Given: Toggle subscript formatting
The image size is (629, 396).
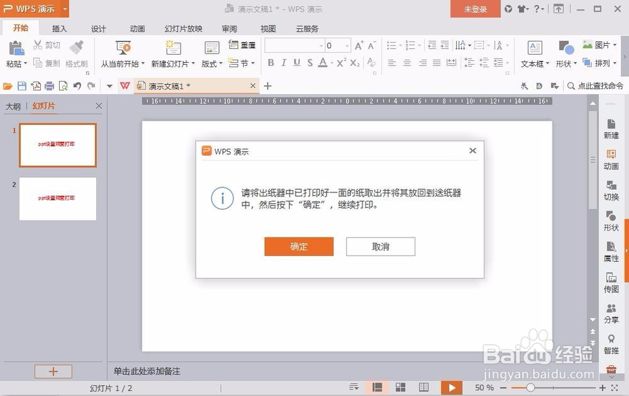Looking at the screenshot, I should click(x=355, y=62).
